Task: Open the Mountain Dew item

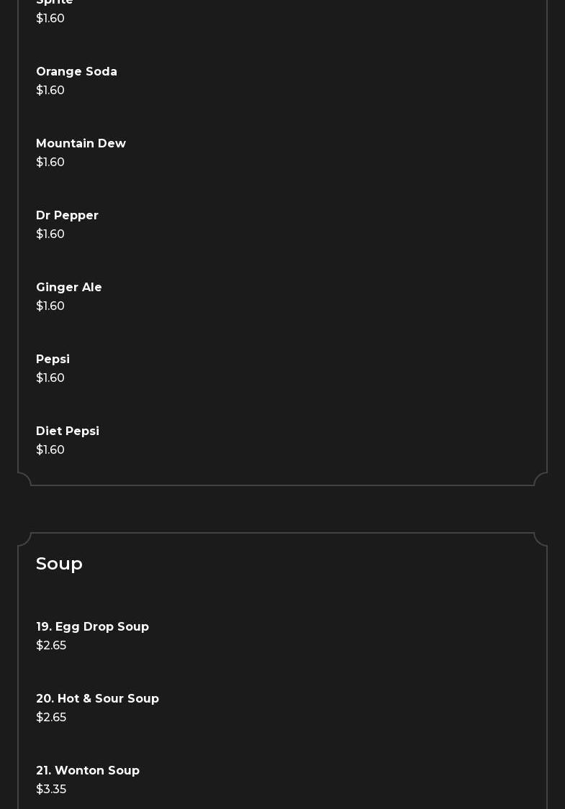Action: click(81, 144)
